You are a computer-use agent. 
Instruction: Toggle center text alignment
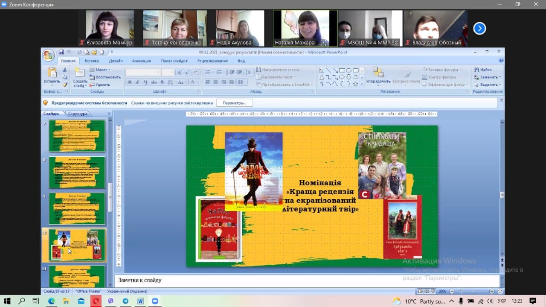coord(215,82)
